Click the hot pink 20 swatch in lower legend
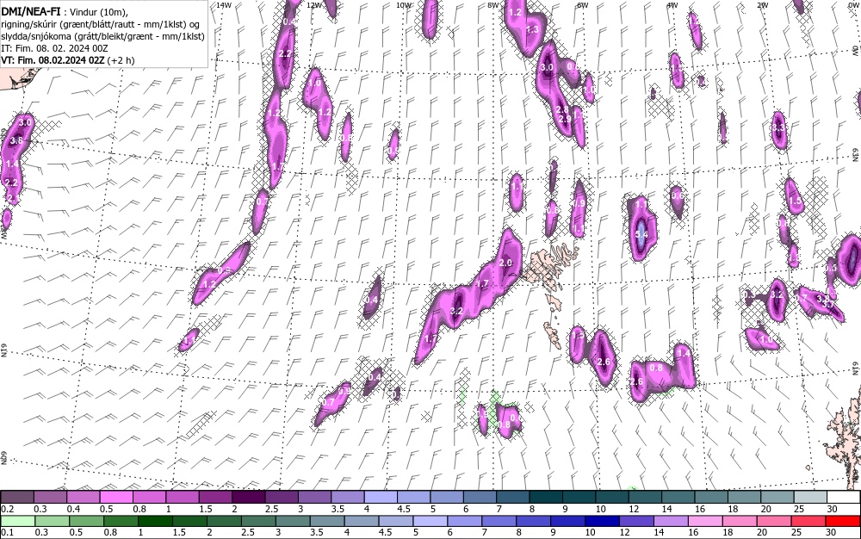 tap(774, 521)
